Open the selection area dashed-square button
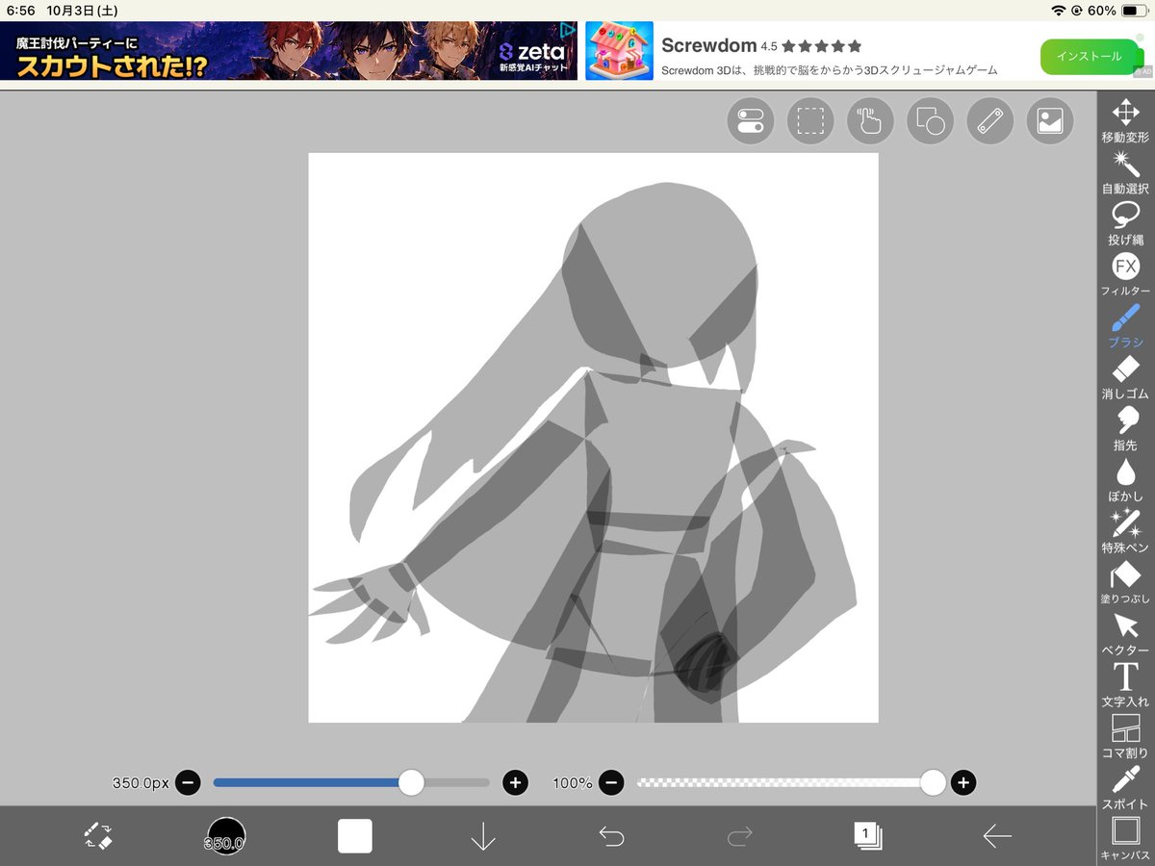The height and width of the screenshot is (866, 1155). [x=810, y=121]
